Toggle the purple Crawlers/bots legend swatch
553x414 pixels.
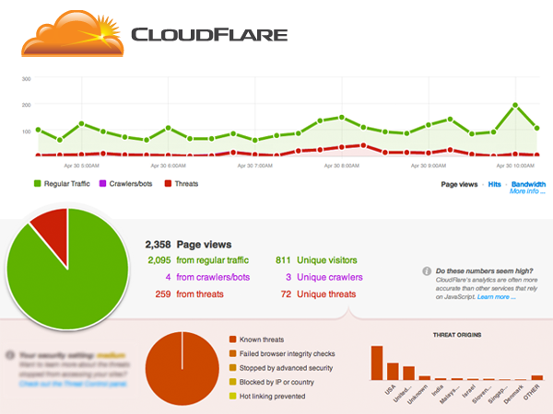103,184
